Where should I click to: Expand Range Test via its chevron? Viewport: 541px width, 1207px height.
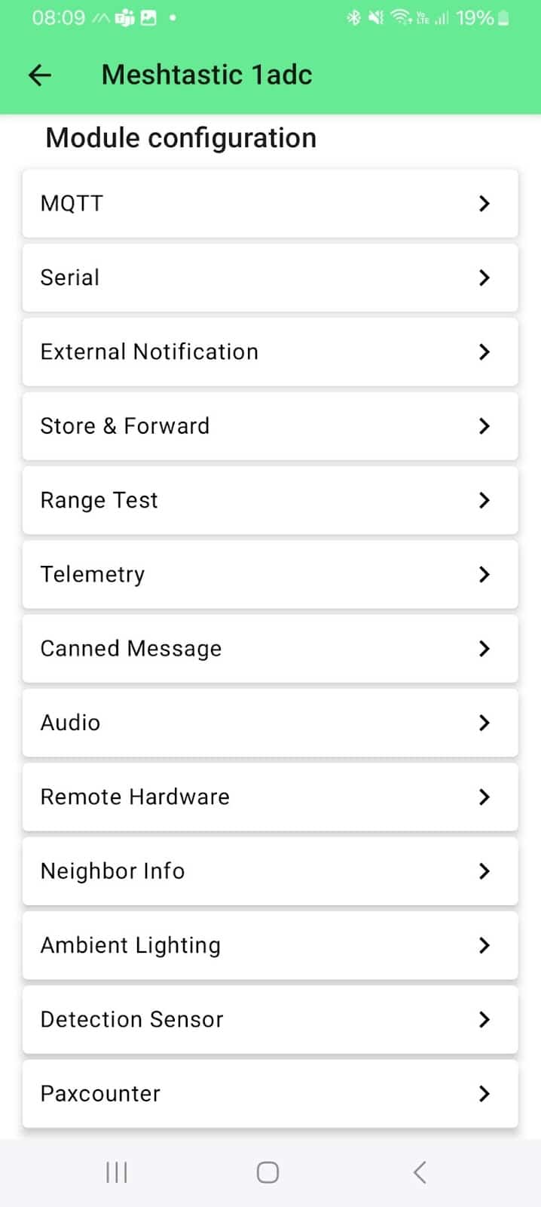[x=484, y=500]
